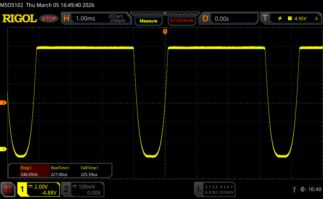
Task: Open the horizontal timebase H icon
Action: tap(66, 19)
